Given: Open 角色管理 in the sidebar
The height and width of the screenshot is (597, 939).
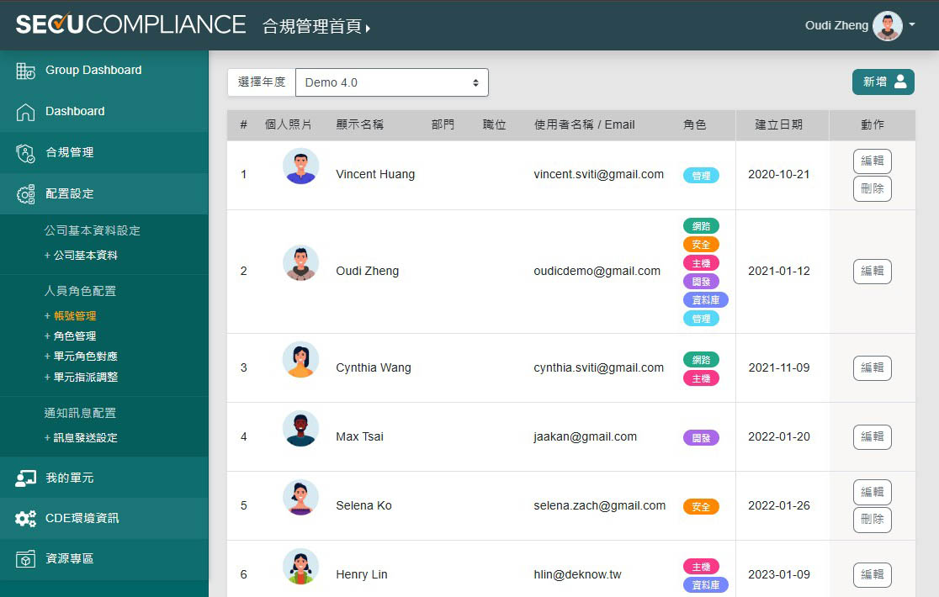Looking at the screenshot, I should point(75,336).
